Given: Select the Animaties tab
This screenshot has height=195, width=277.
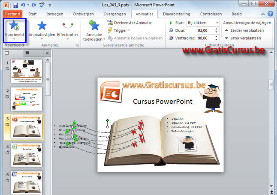Looking at the screenshot, I should click(145, 14).
